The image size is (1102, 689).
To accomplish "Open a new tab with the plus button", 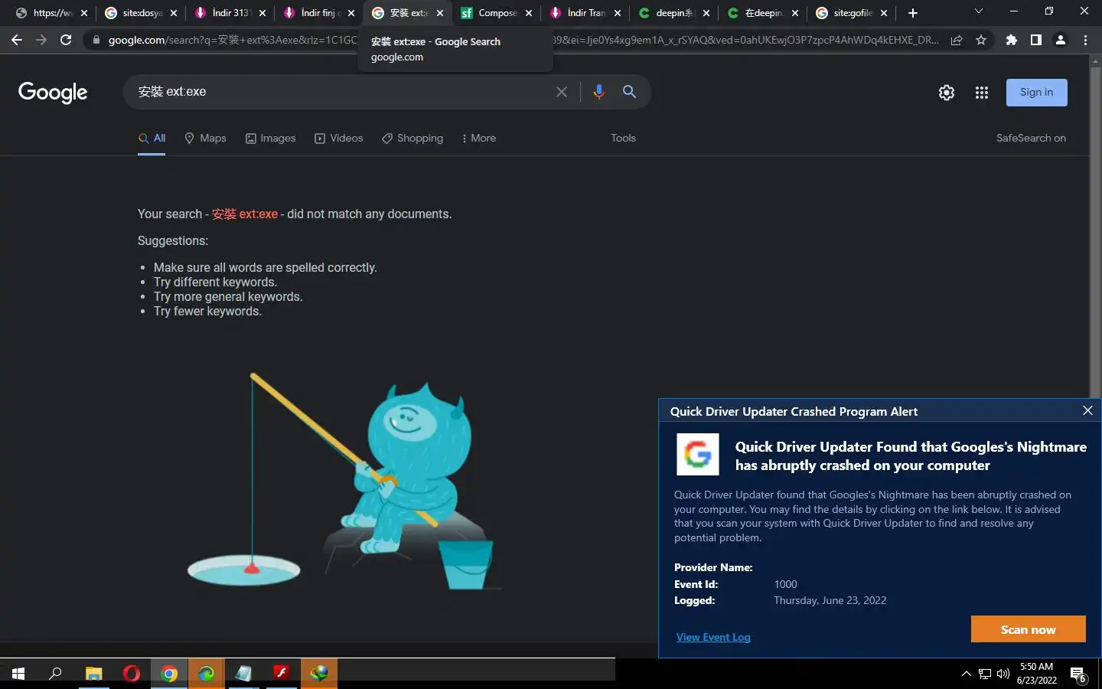I will (913, 13).
